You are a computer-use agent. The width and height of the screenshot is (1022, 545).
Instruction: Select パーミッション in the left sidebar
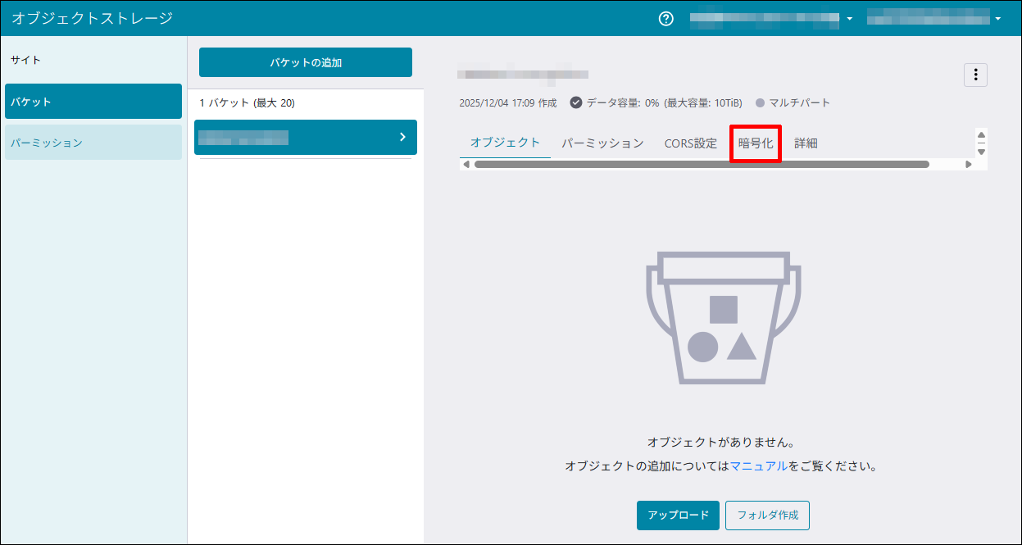pyautogui.click(x=93, y=143)
